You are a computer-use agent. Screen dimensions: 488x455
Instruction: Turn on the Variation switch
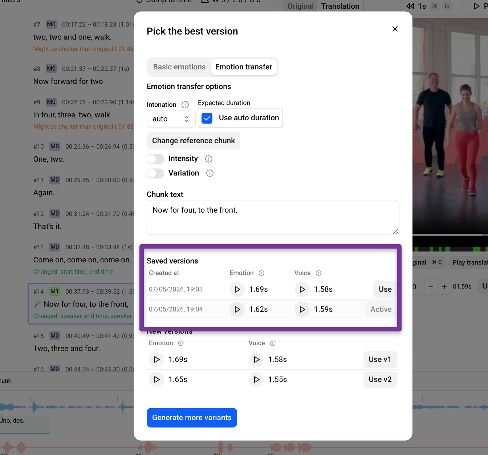pyautogui.click(x=155, y=173)
